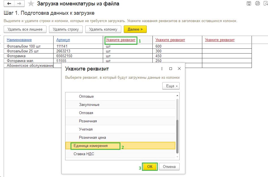Go back with the left arrow button

click(9, 3)
